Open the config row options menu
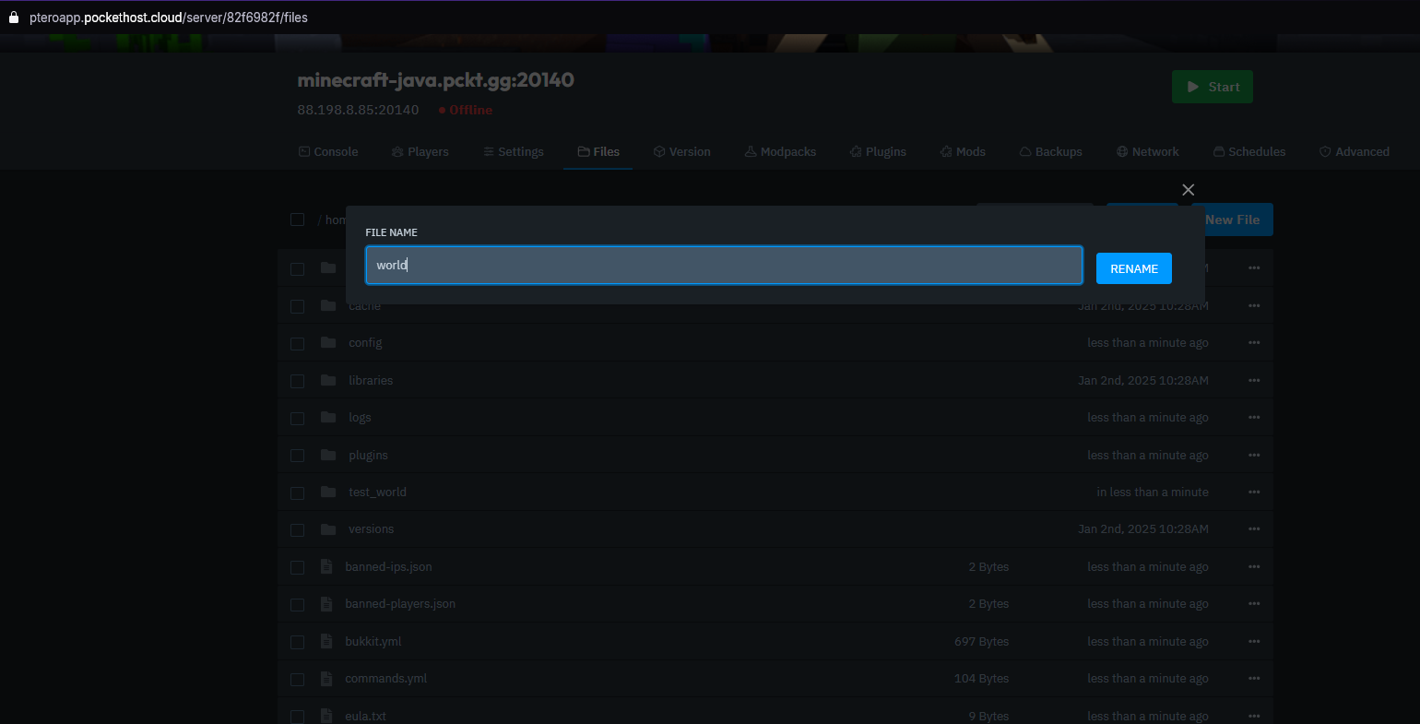 point(1254,342)
